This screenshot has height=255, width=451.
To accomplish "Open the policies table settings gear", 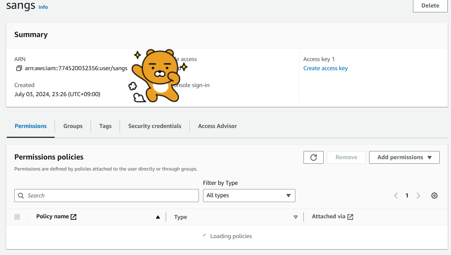I will coord(434,196).
